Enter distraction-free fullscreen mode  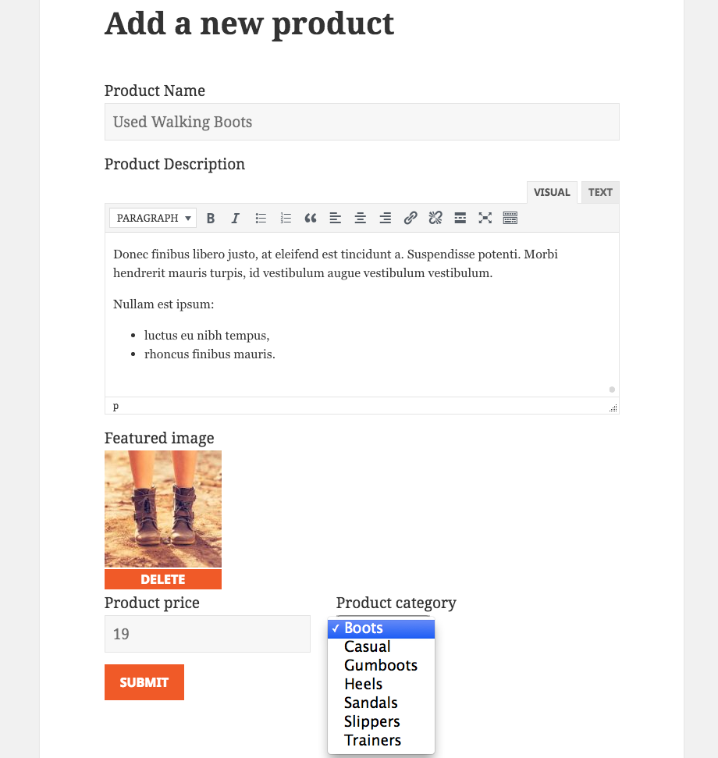[x=485, y=218]
